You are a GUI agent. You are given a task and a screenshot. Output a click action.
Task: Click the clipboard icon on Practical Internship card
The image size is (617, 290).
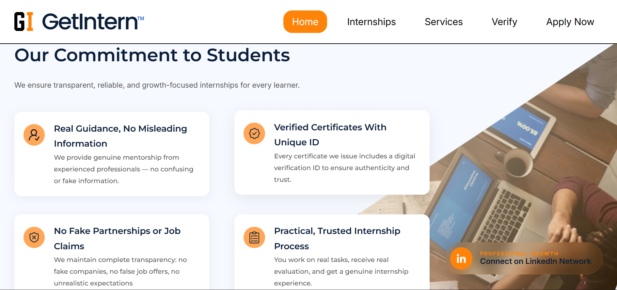click(x=254, y=237)
